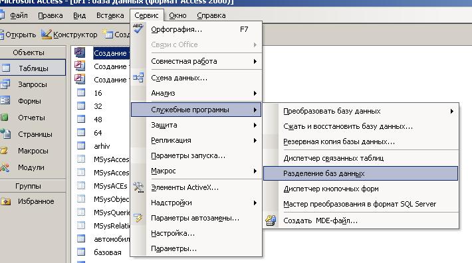
Task: Open the Вставка menu
Action: pos(110,15)
